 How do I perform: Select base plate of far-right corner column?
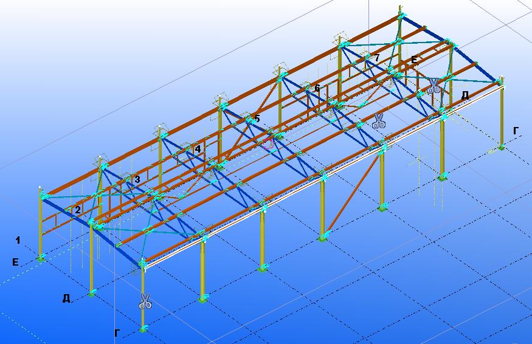pyautogui.click(x=501, y=146)
